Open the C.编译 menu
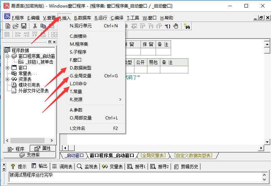271x186 pixels. click(117, 18)
